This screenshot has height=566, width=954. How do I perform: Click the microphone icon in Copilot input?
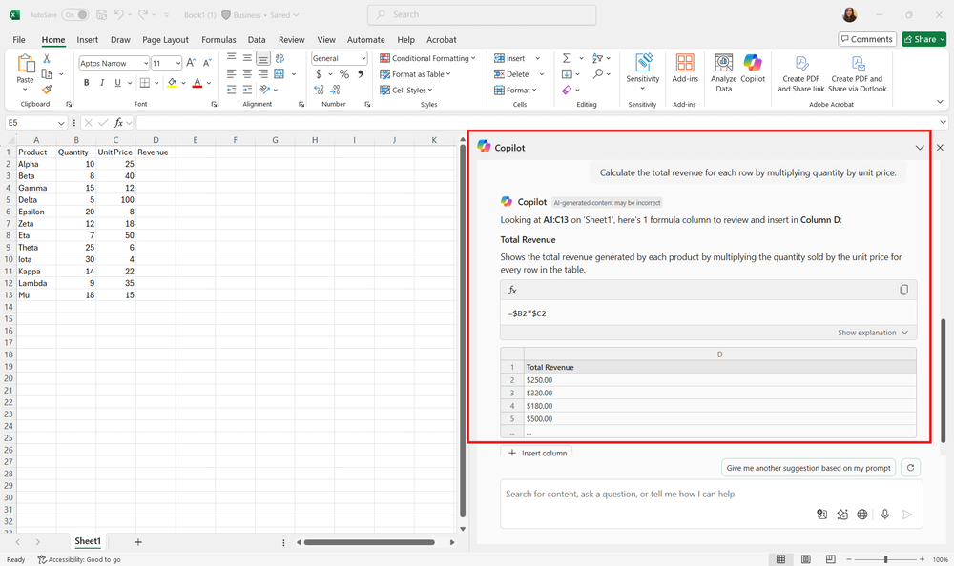click(884, 515)
